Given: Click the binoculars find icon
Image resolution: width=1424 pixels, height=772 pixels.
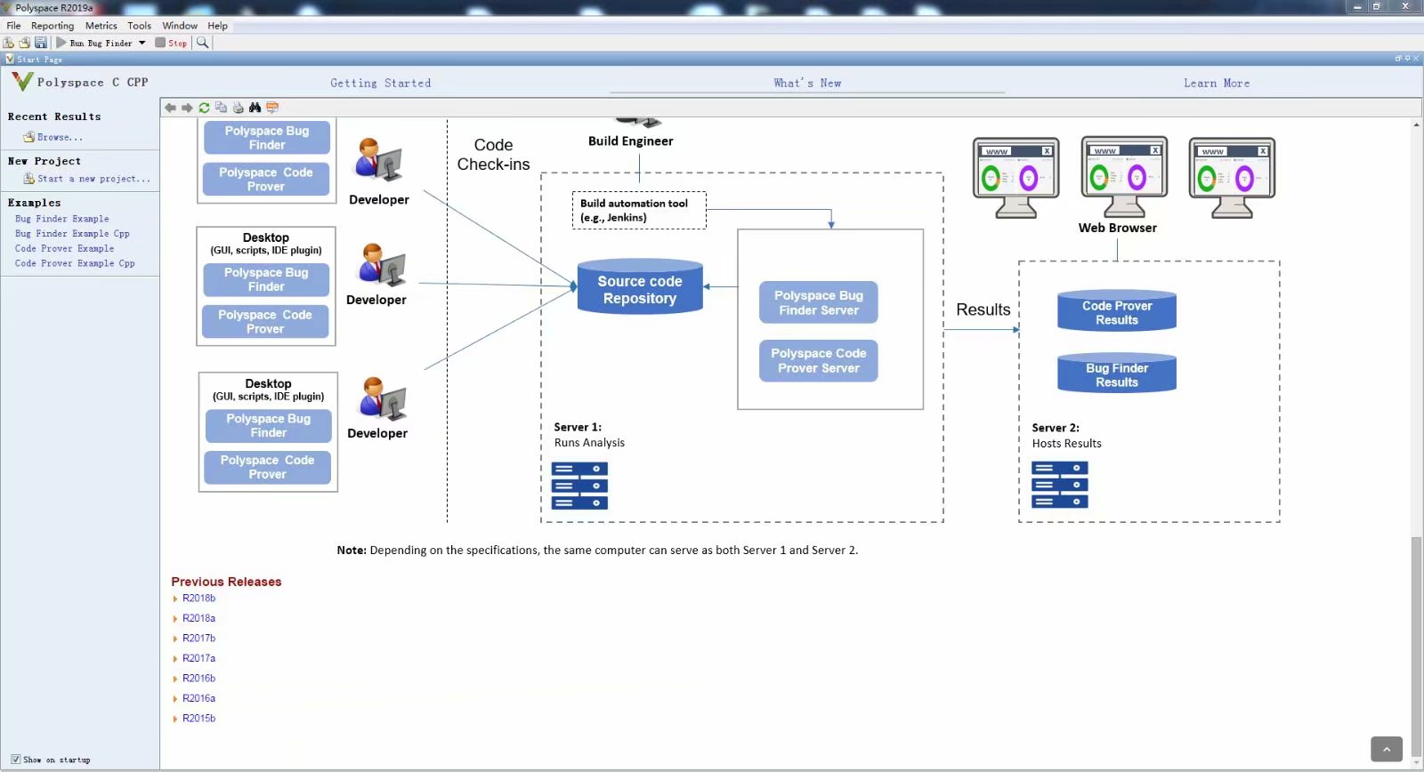Looking at the screenshot, I should pos(255,108).
